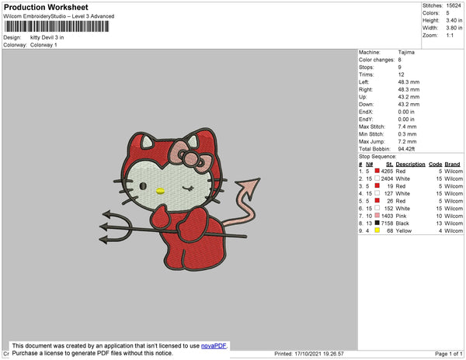Click the Trims value '12'
The width and height of the screenshot is (466, 360).
point(401,74)
